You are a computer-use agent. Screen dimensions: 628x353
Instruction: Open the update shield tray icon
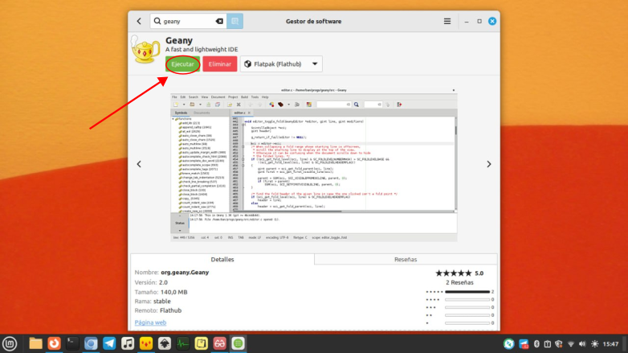pyautogui.click(x=559, y=344)
